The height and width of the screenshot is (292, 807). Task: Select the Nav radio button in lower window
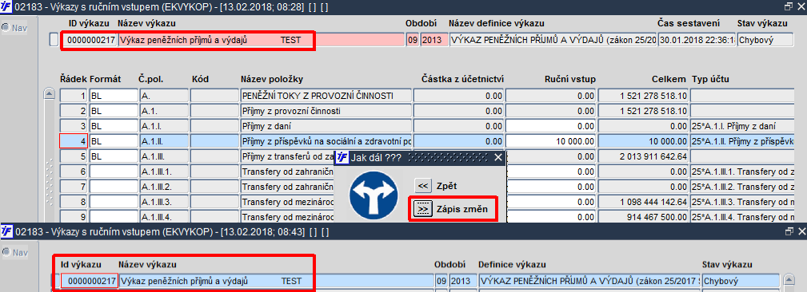(6, 252)
